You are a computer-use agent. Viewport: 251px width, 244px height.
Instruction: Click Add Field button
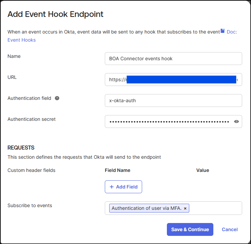click(x=123, y=187)
